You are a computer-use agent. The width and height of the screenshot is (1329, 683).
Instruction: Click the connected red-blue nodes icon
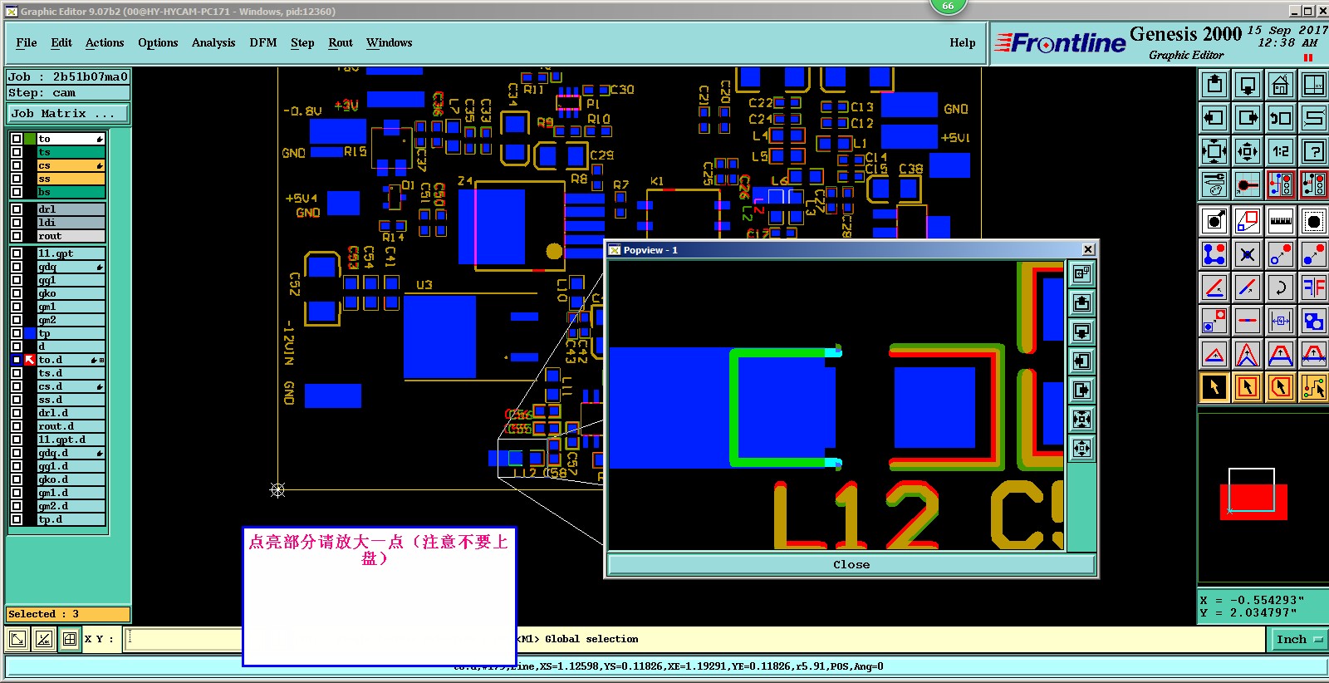(x=1214, y=254)
